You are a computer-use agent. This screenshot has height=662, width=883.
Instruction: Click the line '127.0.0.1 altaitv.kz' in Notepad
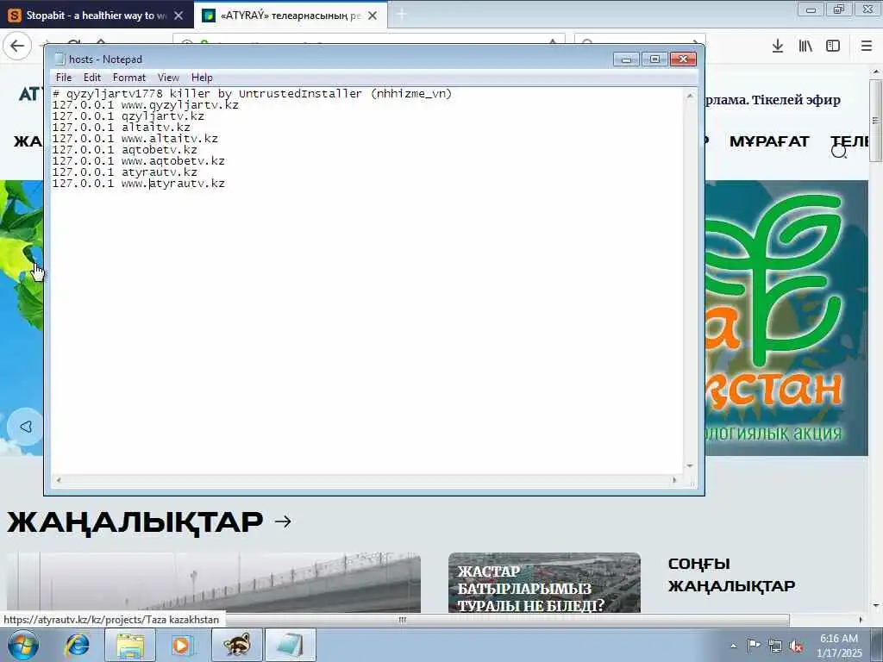coord(121,128)
